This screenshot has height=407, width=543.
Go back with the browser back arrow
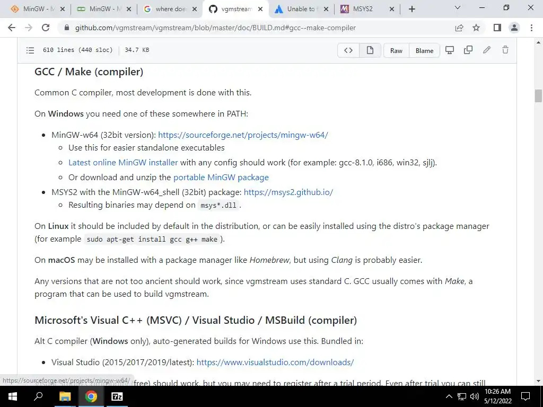tap(12, 28)
